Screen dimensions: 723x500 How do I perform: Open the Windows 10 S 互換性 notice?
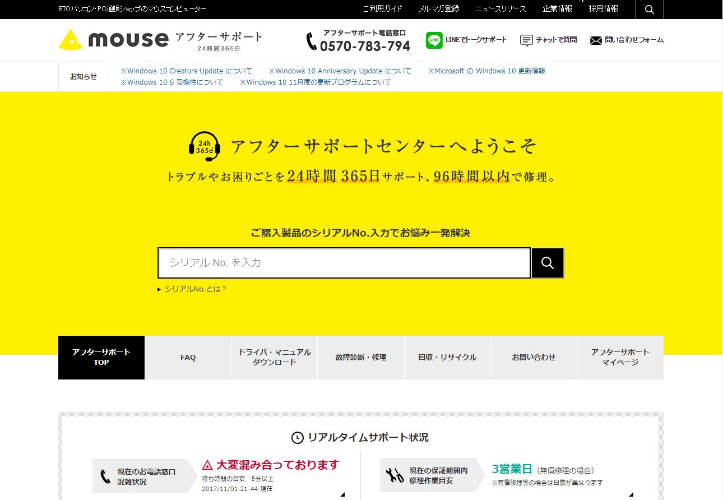pos(172,82)
